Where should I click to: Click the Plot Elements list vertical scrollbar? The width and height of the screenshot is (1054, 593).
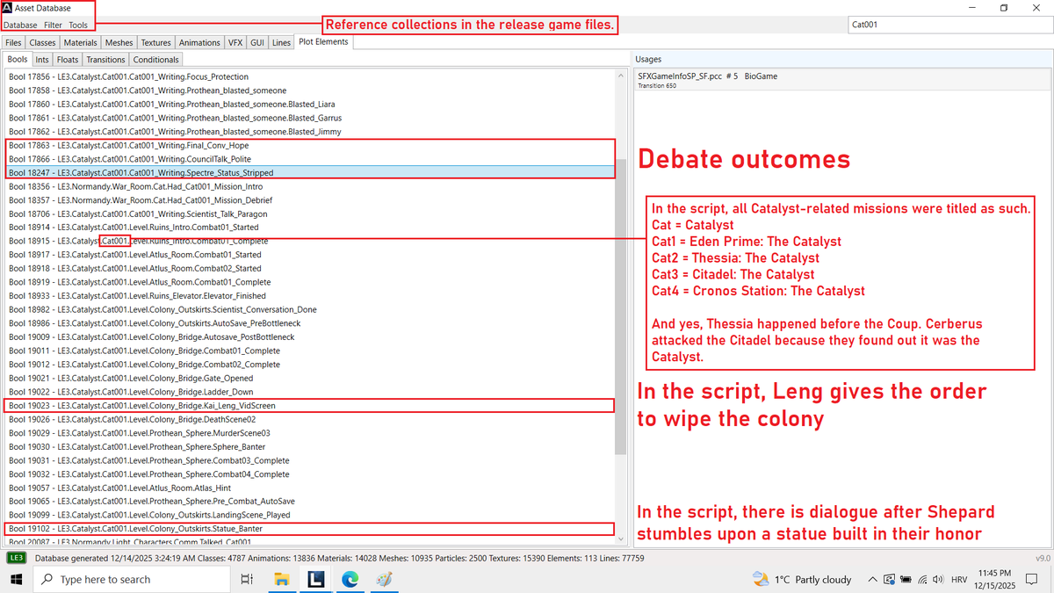coord(622,307)
